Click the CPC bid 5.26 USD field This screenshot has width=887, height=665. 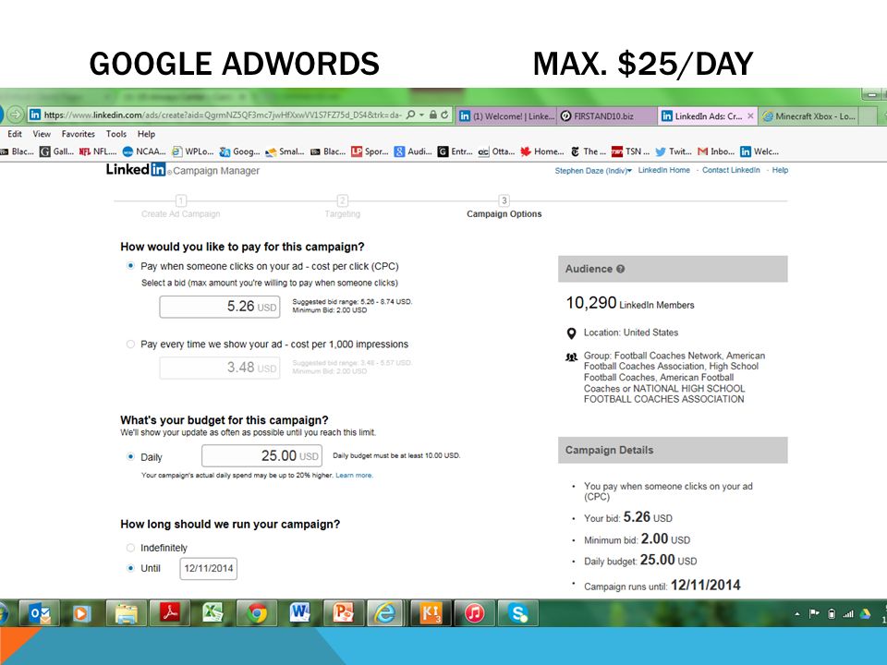220,307
